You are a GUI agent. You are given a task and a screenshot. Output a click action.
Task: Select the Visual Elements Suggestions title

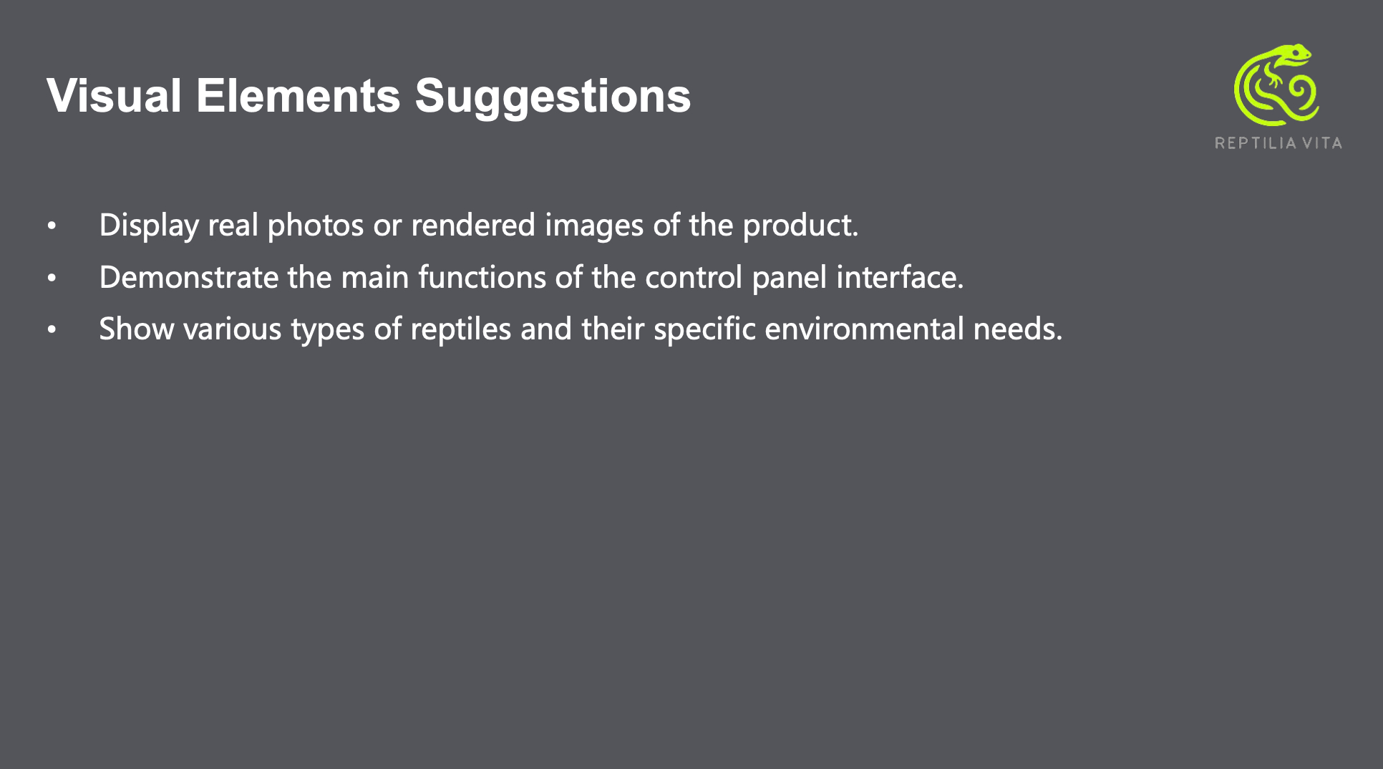click(369, 96)
